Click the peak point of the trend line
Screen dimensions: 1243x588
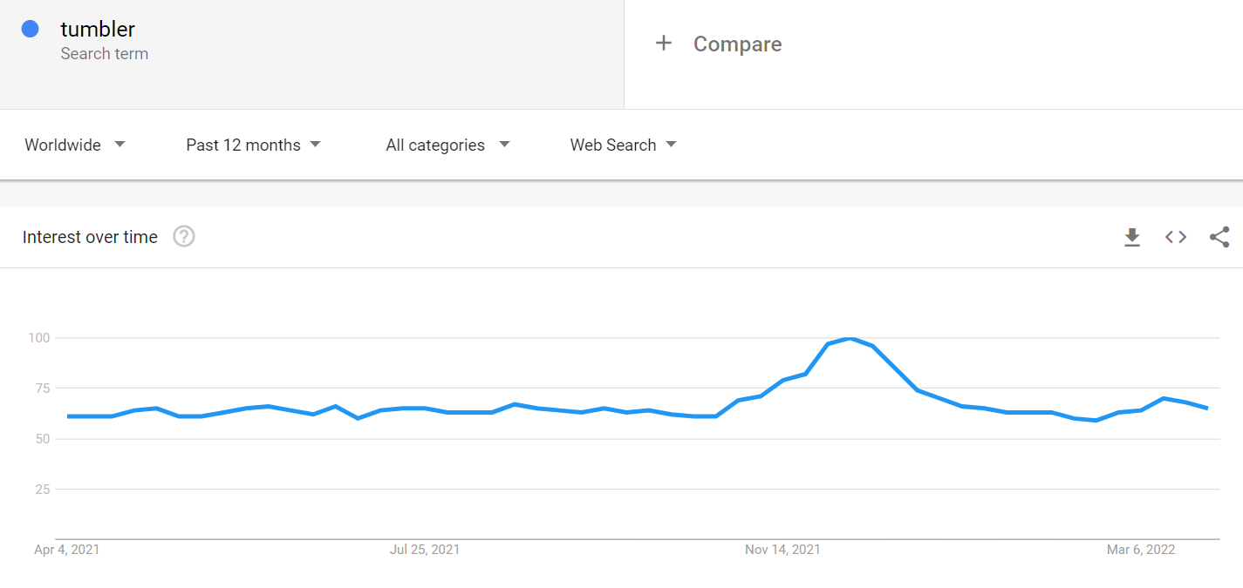click(x=850, y=338)
